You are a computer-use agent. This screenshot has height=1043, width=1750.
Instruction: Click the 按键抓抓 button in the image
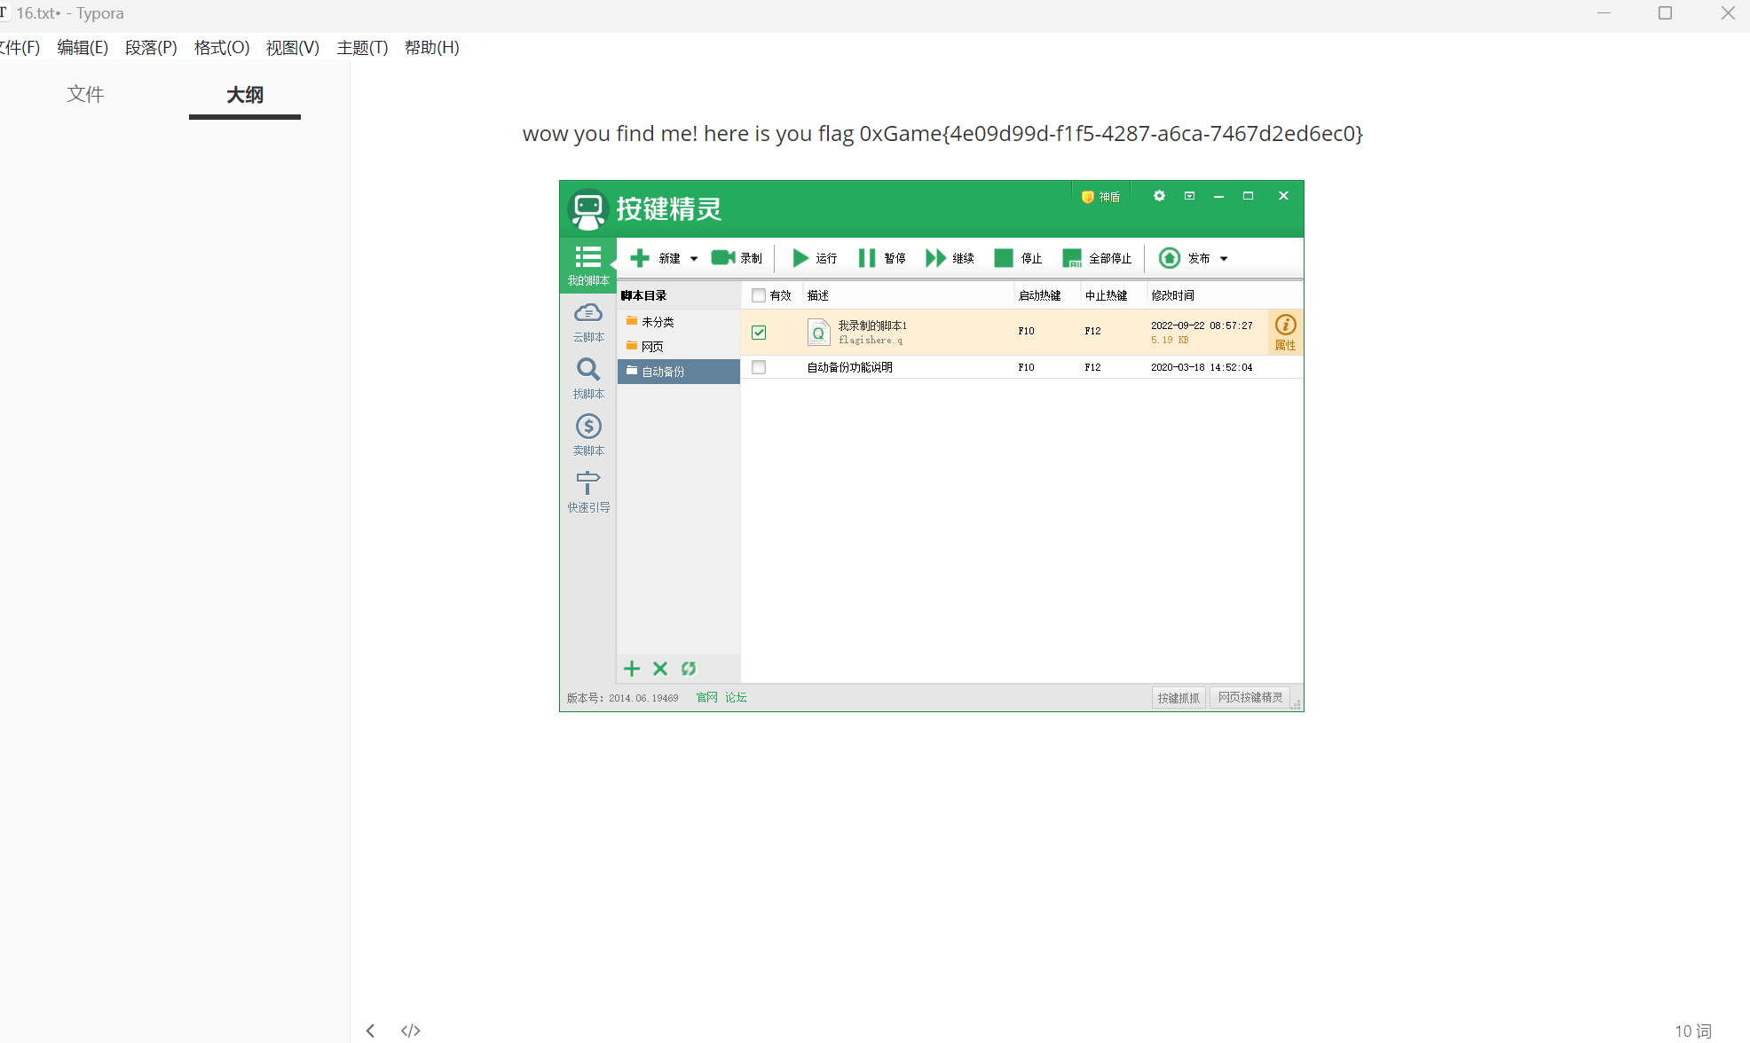tap(1178, 698)
